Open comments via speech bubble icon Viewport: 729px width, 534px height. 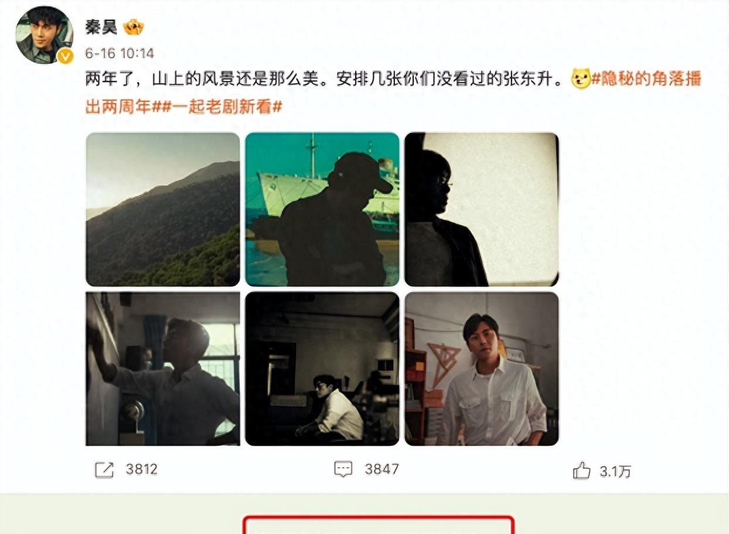[343, 469]
